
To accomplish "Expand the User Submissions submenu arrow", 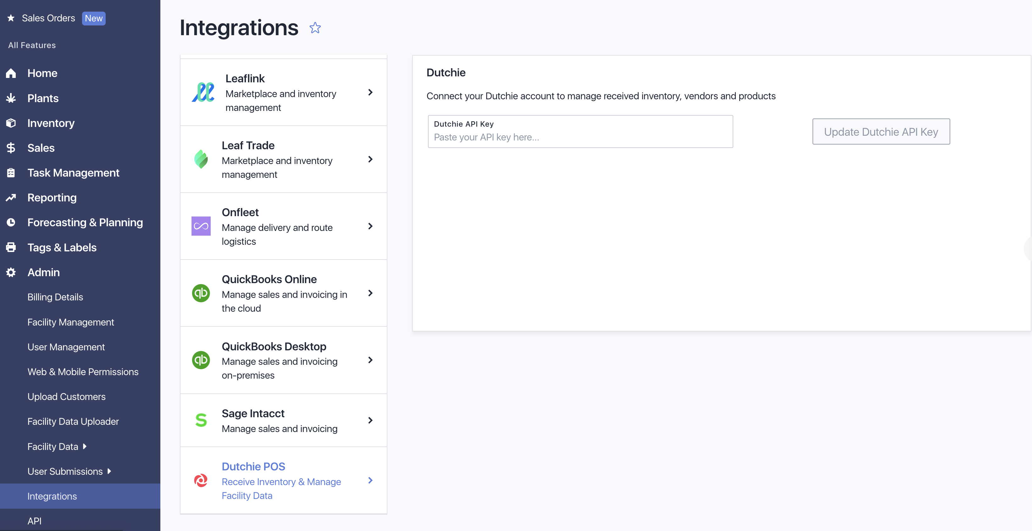I will click(x=109, y=471).
